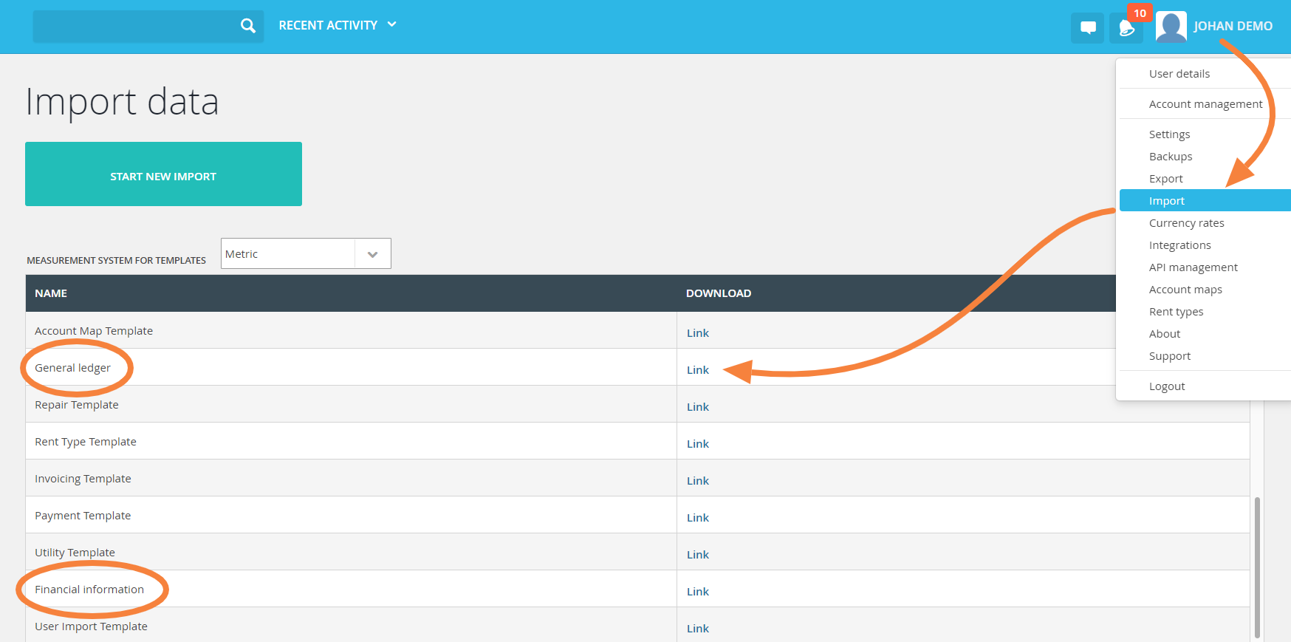
Task: Select the Invoicing Template name cell
Action: (x=351, y=478)
